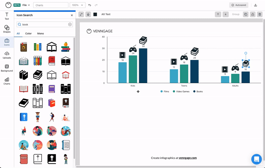Select the Teens axis label
The image size is (265, 168).
[x=184, y=86]
